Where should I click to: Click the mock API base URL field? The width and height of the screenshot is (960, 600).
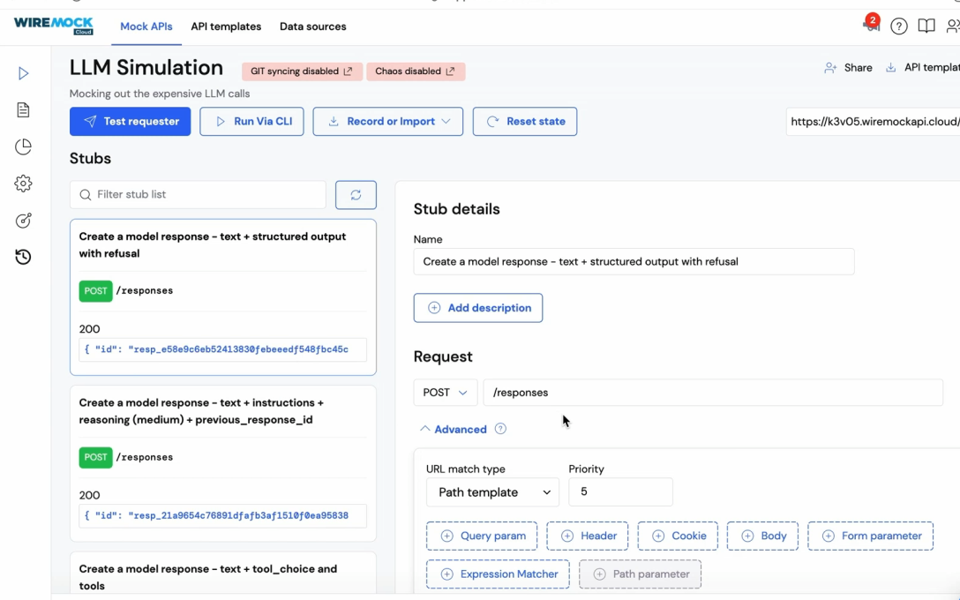[x=873, y=121]
